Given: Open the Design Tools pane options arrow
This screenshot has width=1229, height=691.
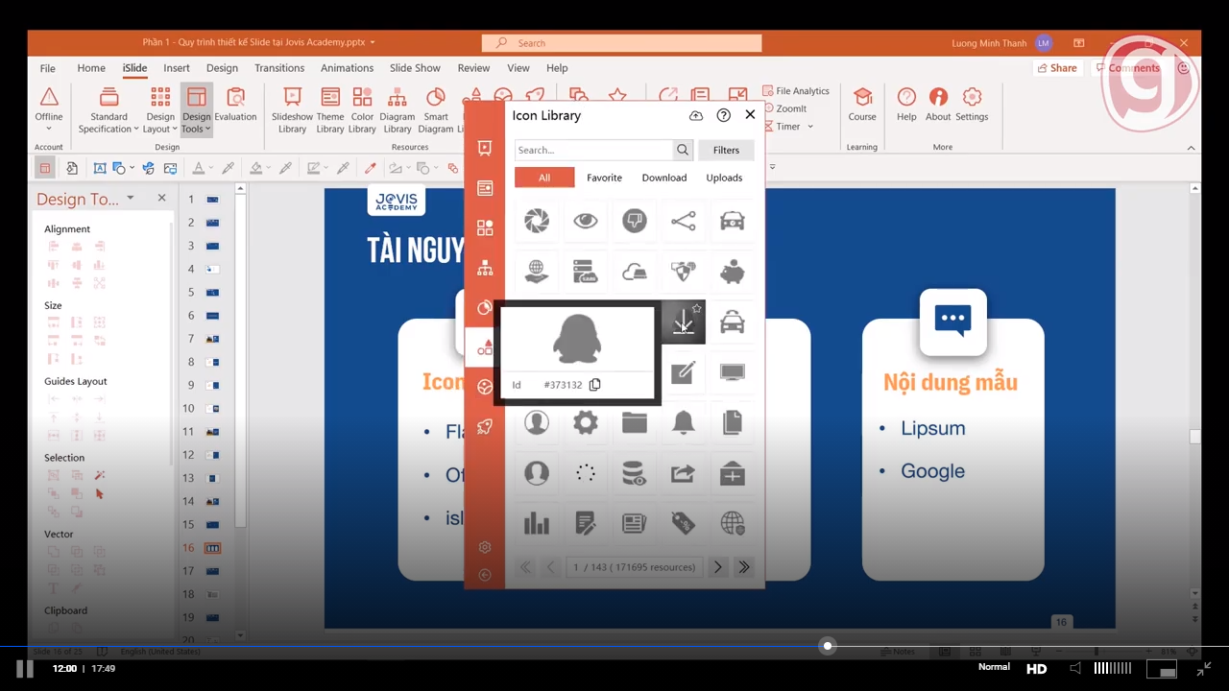Looking at the screenshot, I should click(x=131, y=198).
